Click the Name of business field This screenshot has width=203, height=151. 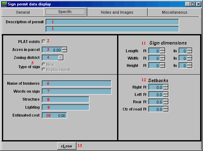pyautogui.click(x=76, y=83)
